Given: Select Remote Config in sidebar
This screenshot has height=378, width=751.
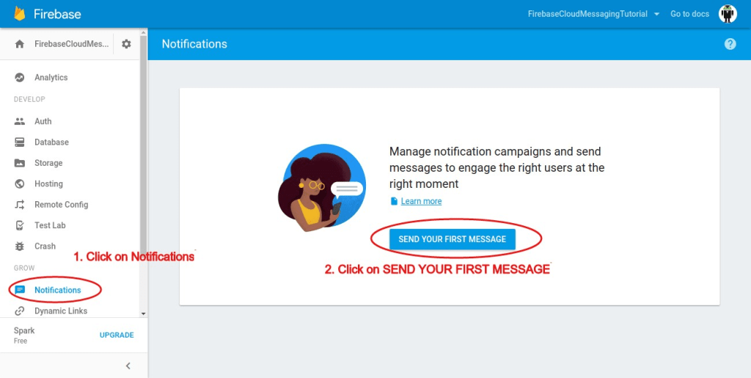Looking at the screenshot, I should (x=61, y=205).
